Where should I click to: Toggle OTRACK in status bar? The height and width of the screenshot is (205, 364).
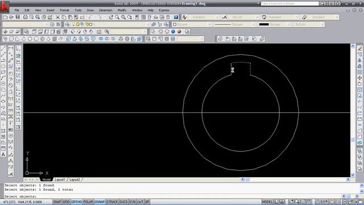pos(112,202)
